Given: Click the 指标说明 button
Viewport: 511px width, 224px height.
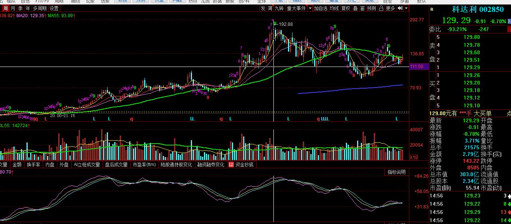Looking at the screenshot, I should pos(396,172).
